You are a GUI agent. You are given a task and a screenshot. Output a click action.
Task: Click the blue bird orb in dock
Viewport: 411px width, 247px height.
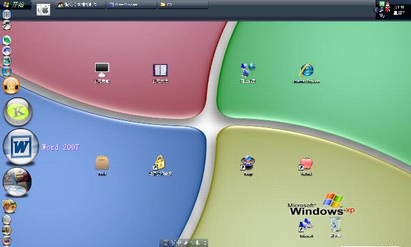[6, 50]
